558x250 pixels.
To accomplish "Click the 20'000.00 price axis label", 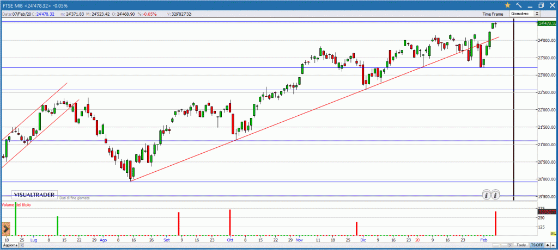I will (547, 179).
